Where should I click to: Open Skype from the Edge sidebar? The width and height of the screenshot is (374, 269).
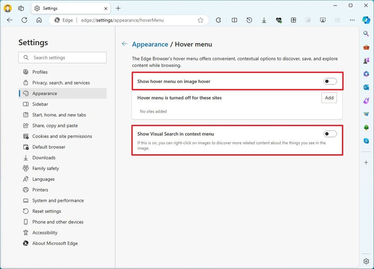(x=366, y=140)
